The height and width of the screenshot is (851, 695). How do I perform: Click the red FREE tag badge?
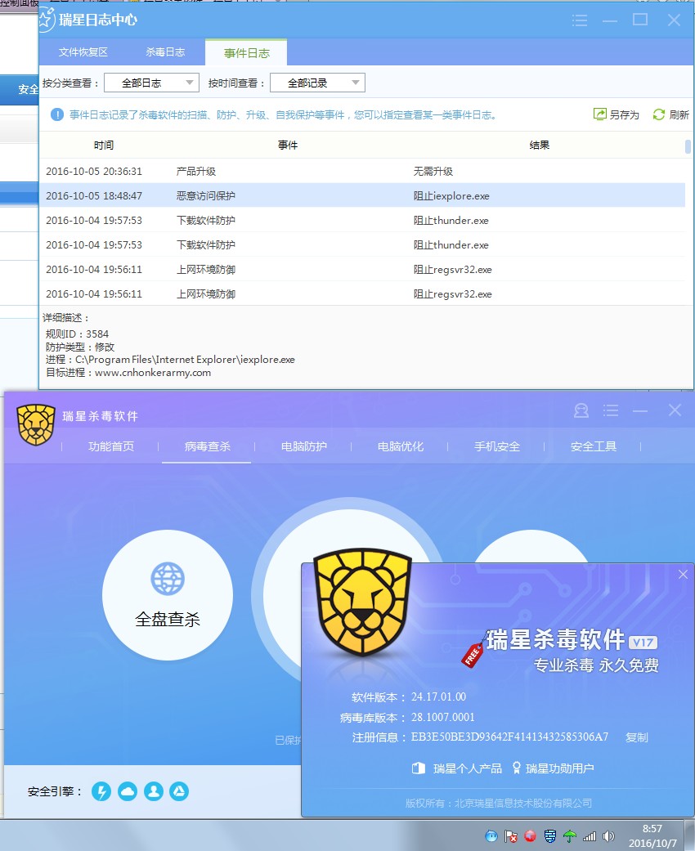point(473,655)
